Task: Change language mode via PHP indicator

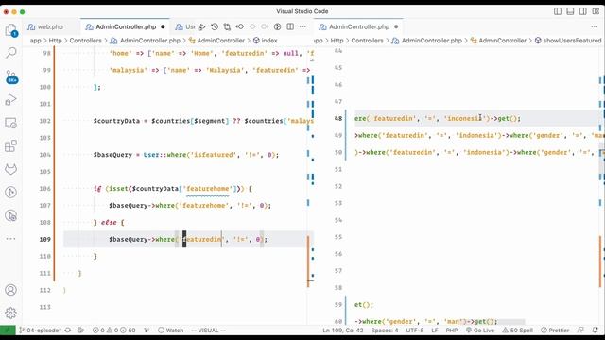Action: 452,331
